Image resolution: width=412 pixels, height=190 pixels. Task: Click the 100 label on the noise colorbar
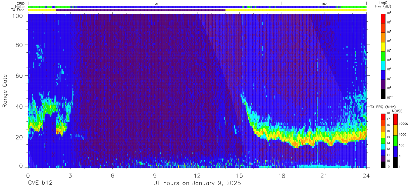point(401,145)
